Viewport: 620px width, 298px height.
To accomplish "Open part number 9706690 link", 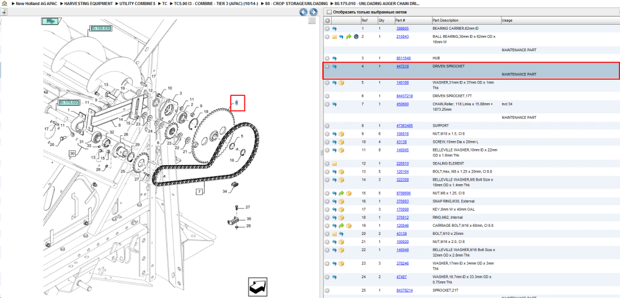I will 404,193.
